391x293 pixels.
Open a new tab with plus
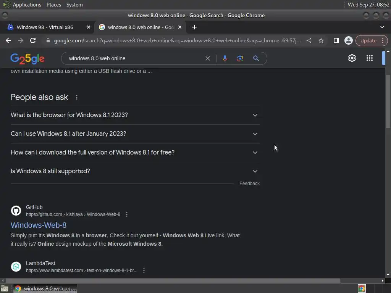pos(194,27)
